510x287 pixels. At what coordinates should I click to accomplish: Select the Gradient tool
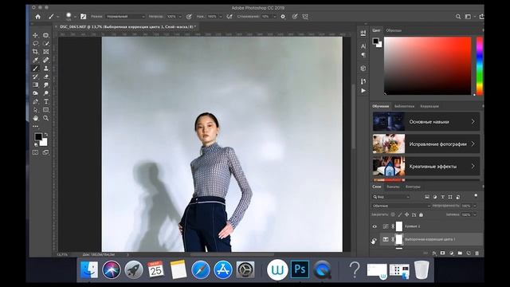pos(35,85)
